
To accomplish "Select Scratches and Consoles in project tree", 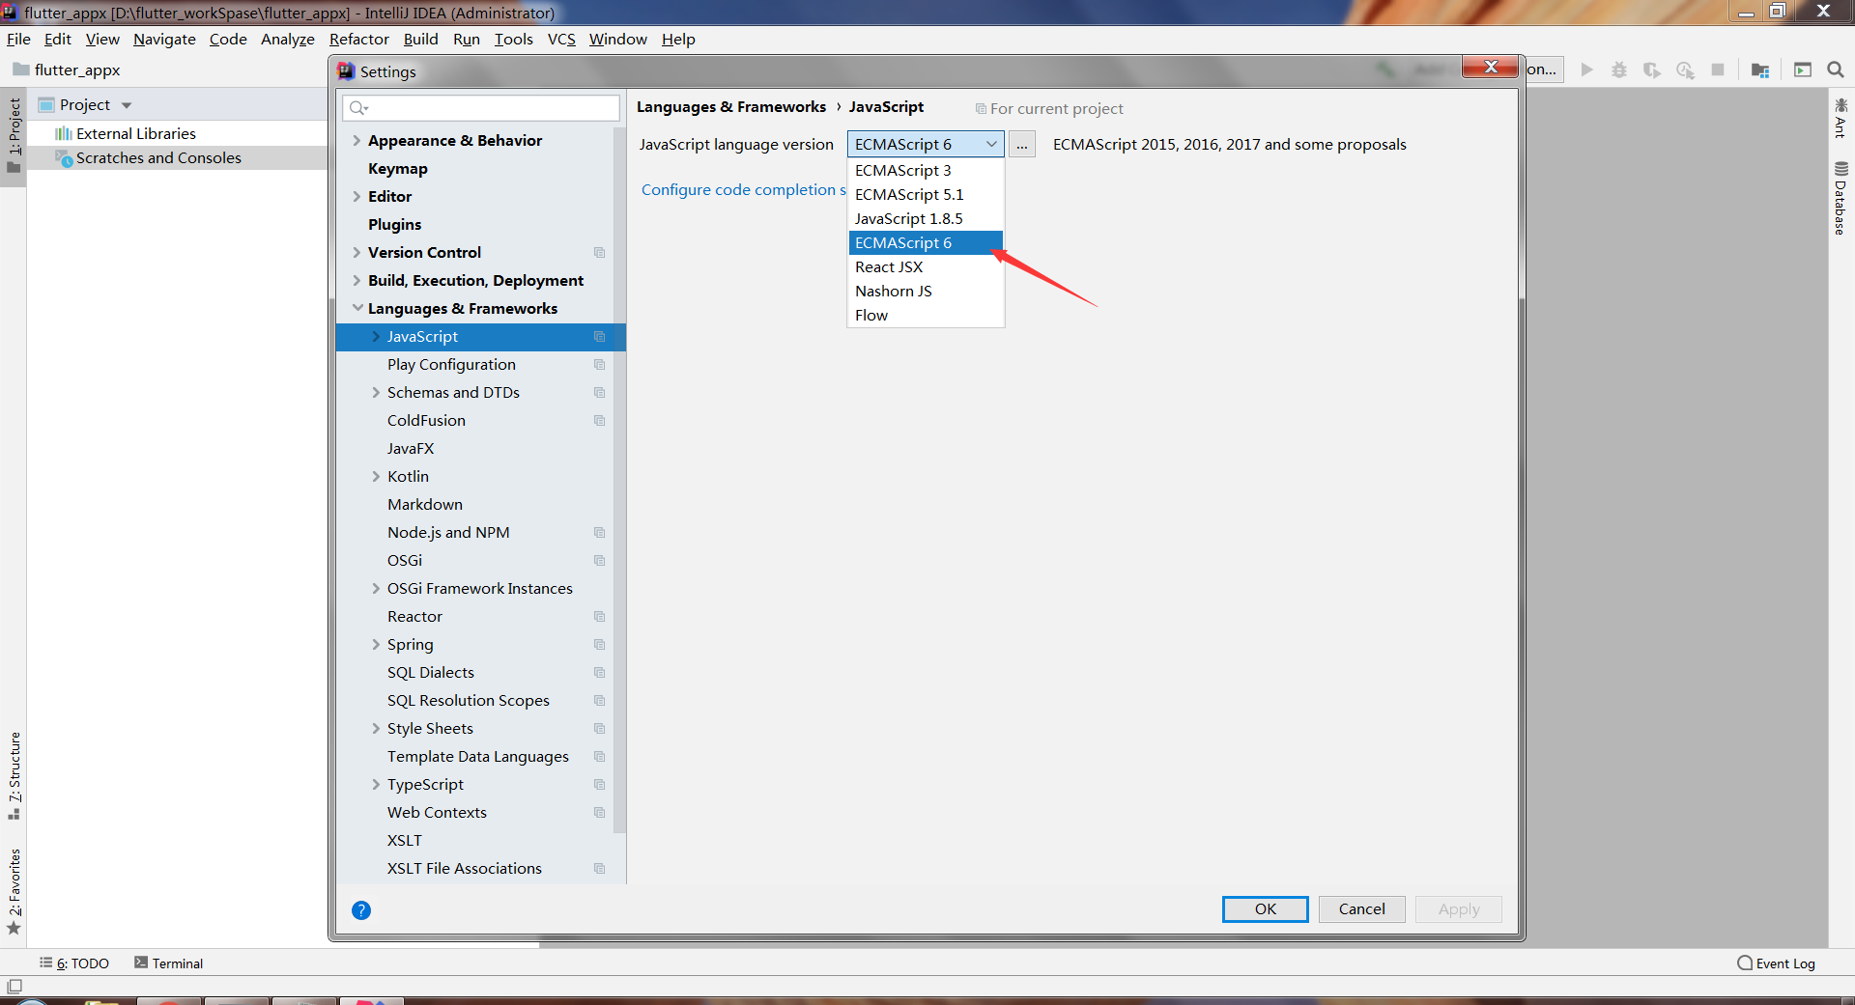I will point(158,157).
